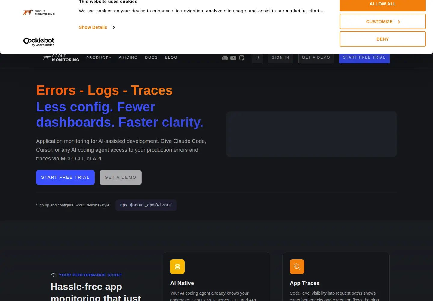Click the dark hero media placeholder panel
Viewport: 433px width, 301px height.
click(x=312, y=134)
